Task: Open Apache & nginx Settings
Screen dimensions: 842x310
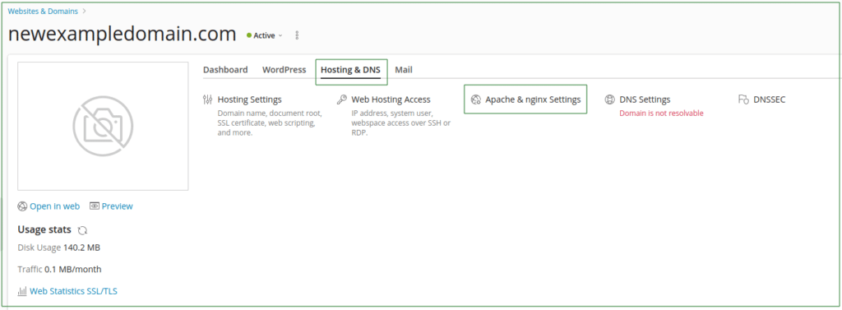Action: click(533, 99)
